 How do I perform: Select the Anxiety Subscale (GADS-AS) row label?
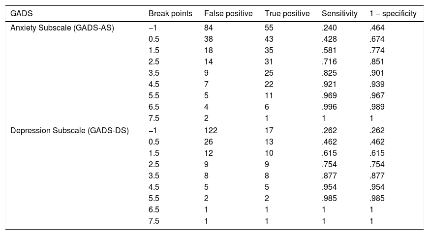pos(62,28)
